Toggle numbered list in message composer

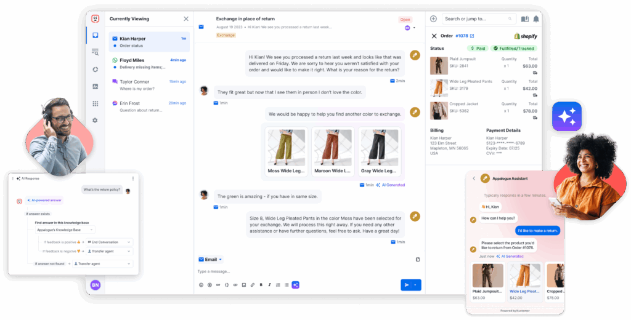[x=279, y=285]
